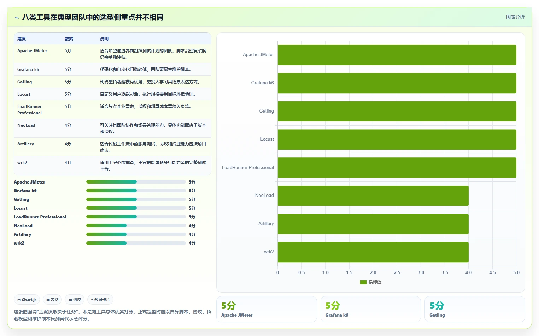This screenshot has height=336, width=539.
Task: Click the NeoLoad label in progress list
Action: pos(23,226)
